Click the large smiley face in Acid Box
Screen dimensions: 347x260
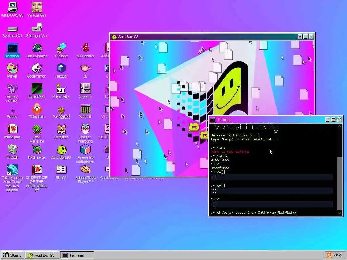point(228,88)
